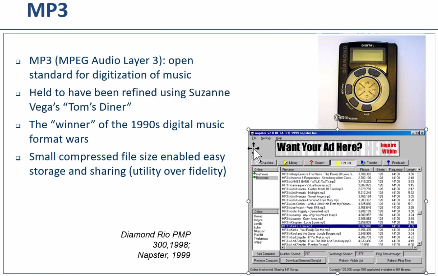The image size is (438, 276).
Task: Click the Refresh Visible List button
Action: [x=351, y=261]
